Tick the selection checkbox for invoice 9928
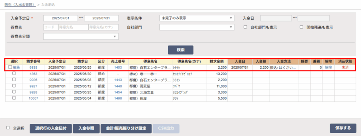 pos(14,92)
